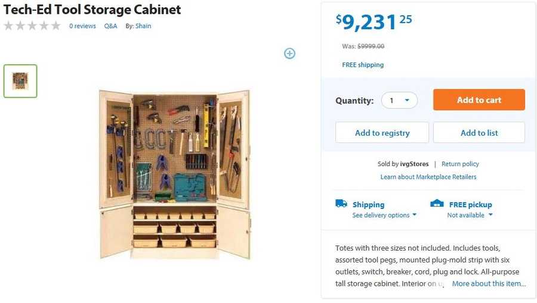Image resolution: width=537 pixels, height=303 pixels.
Task: Expand See delivery options
Action: 384,215
